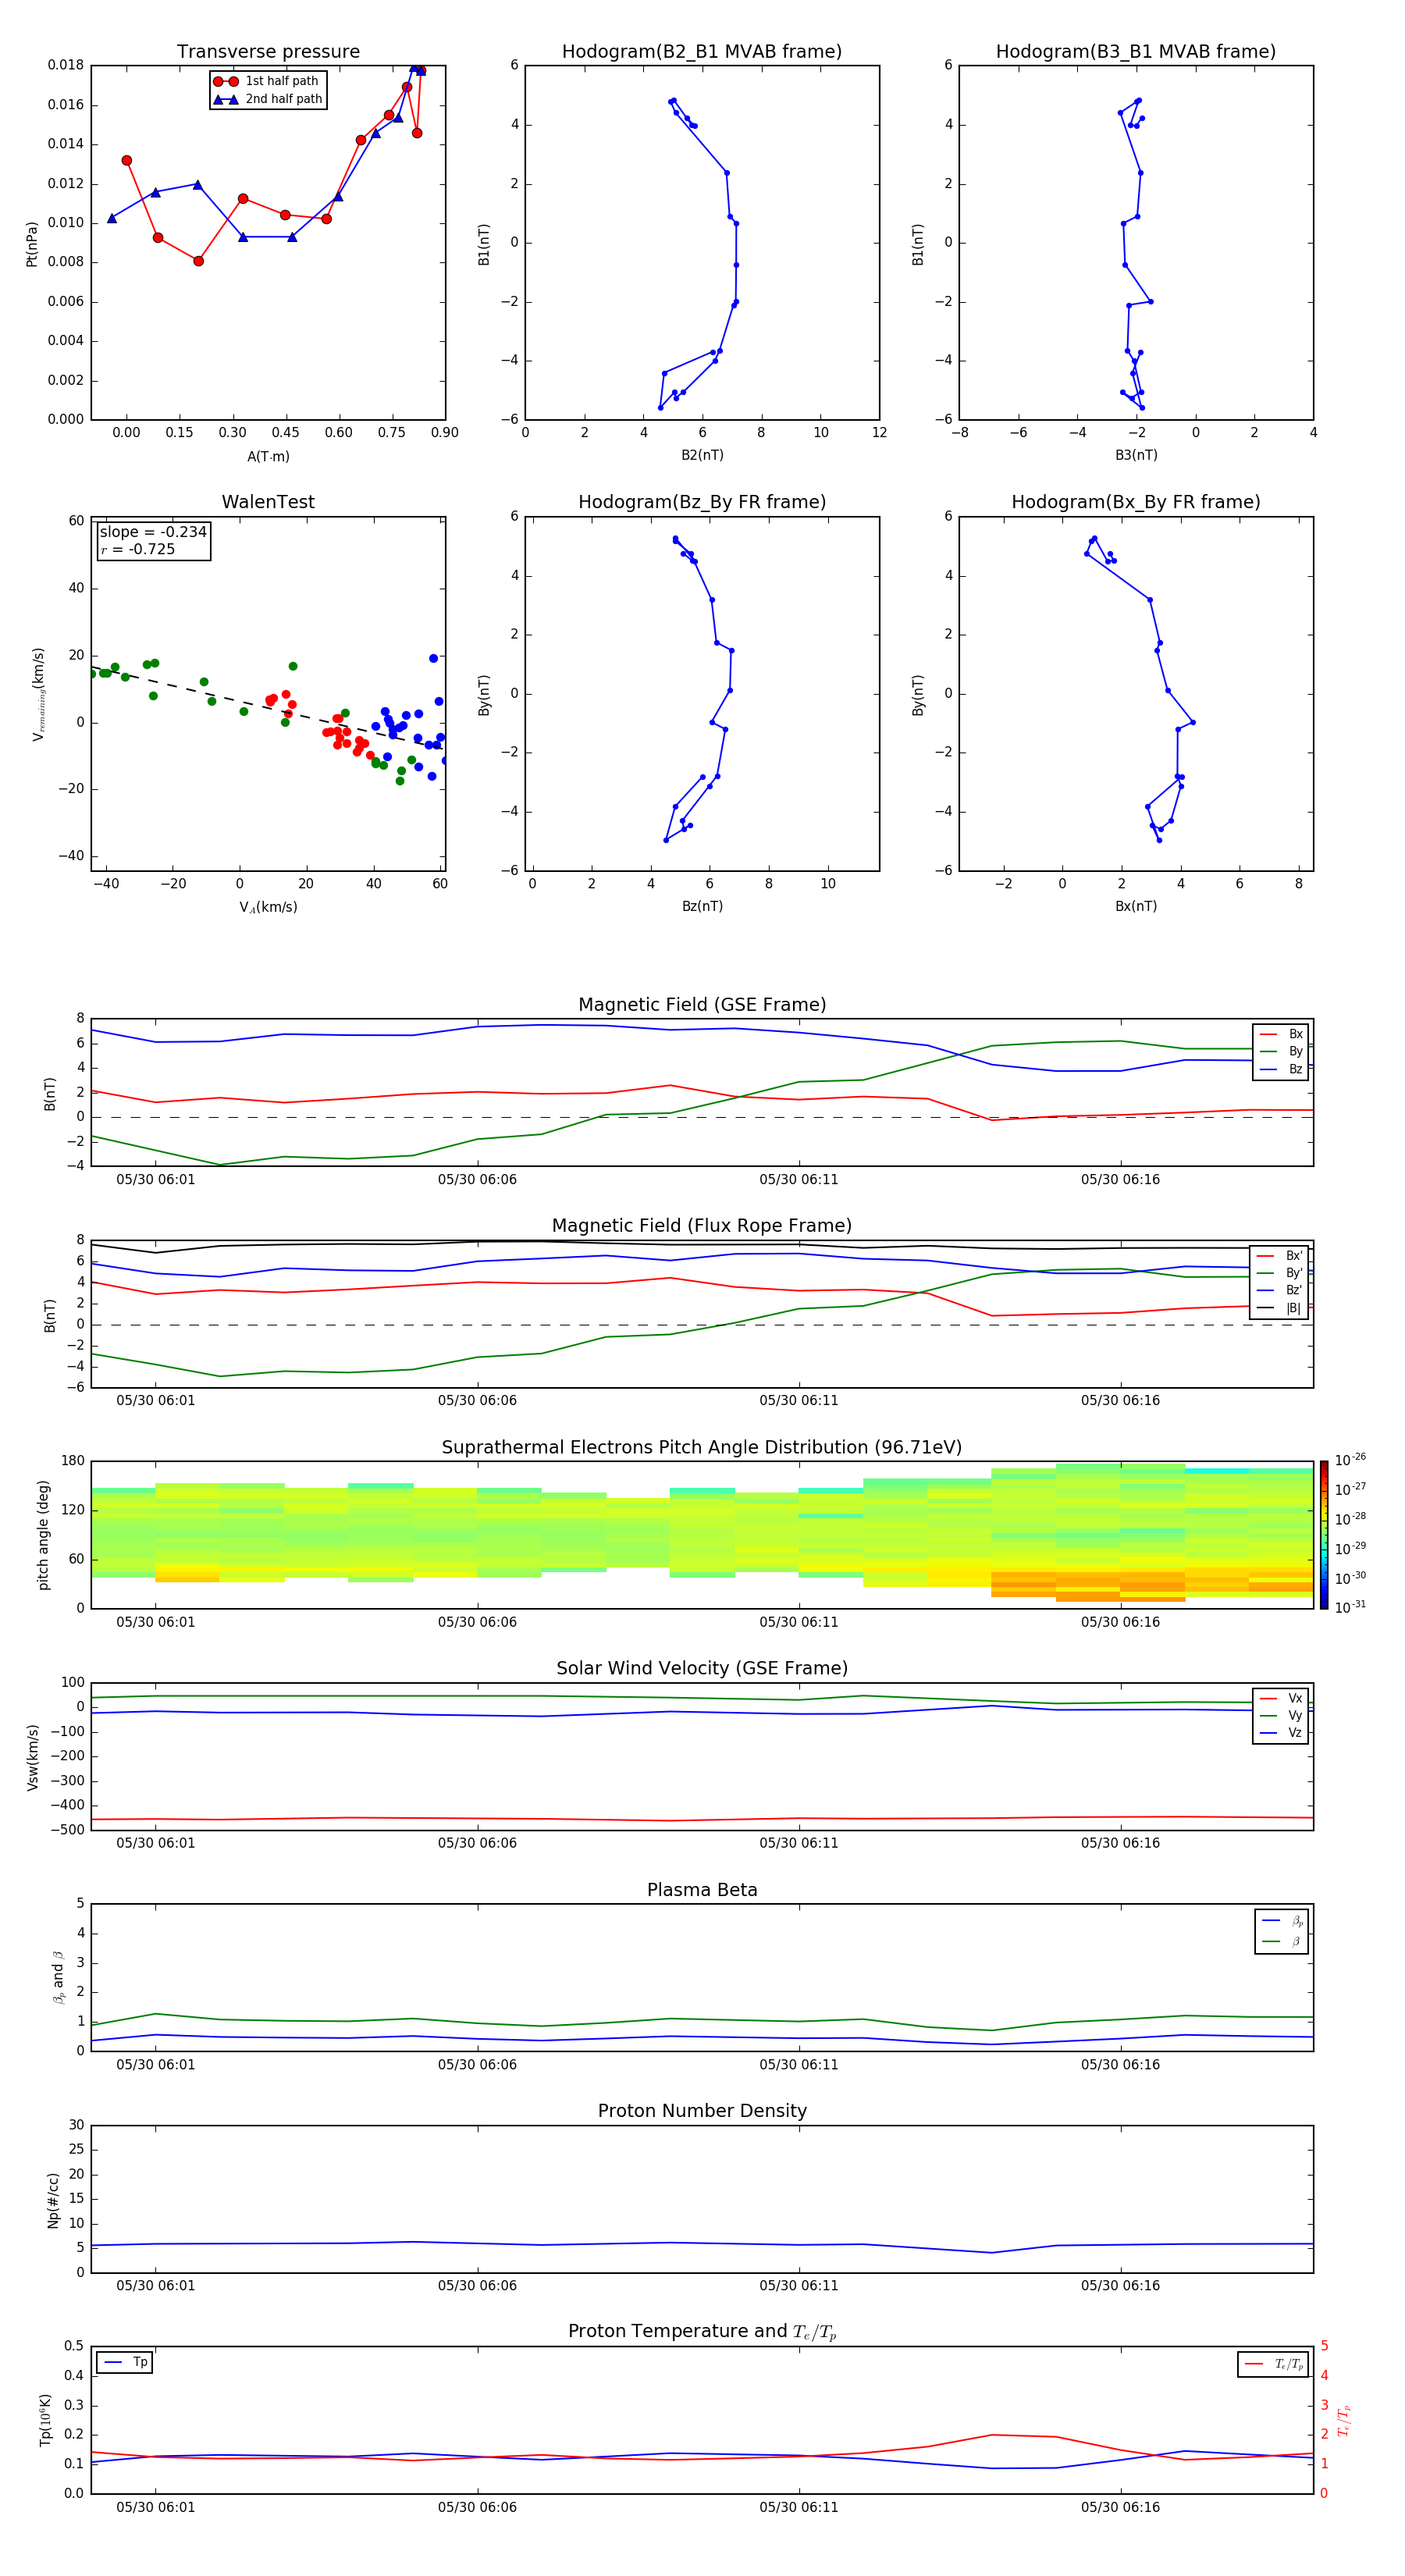Screen dimensions: 1405x2576
Task: Click the 'Plasma Beta' title
Action: point(702,1890)
